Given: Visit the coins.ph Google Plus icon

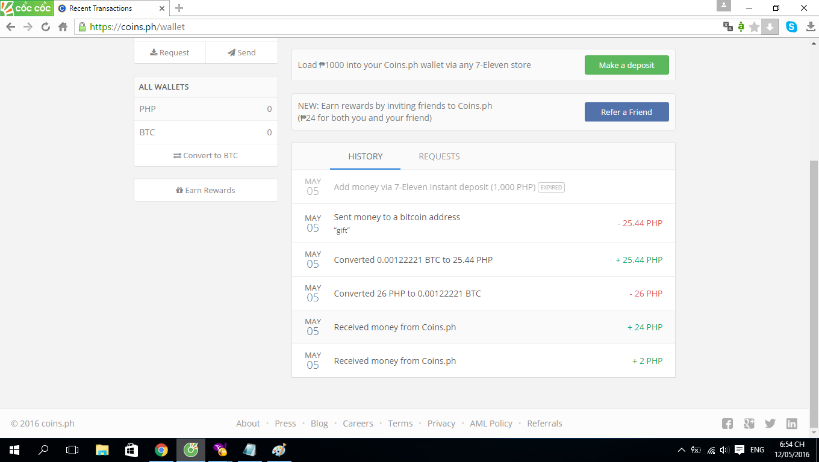Looking at the screenshot, I should [749, 423].
